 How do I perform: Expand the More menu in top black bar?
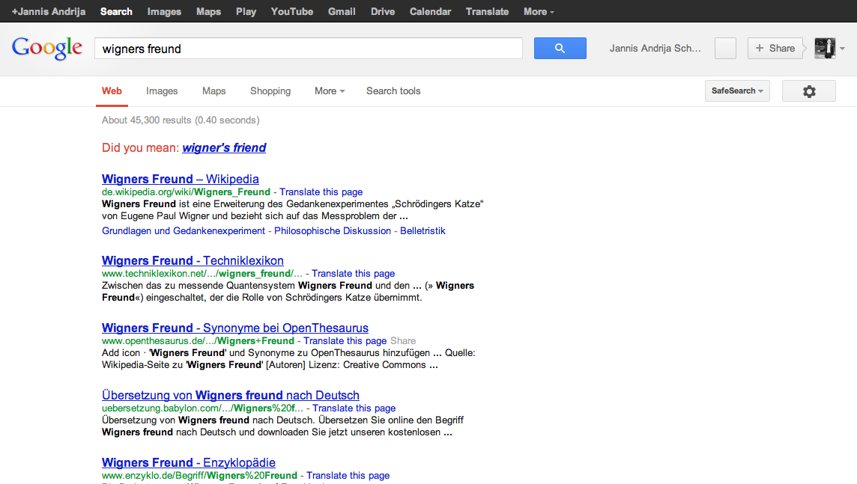[x=539, y=11]
